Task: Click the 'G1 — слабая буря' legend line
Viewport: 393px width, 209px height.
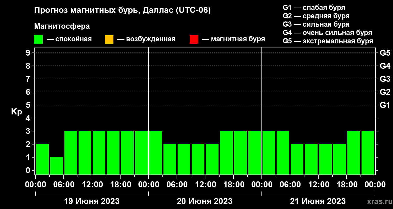Action: tap(314, 8)
